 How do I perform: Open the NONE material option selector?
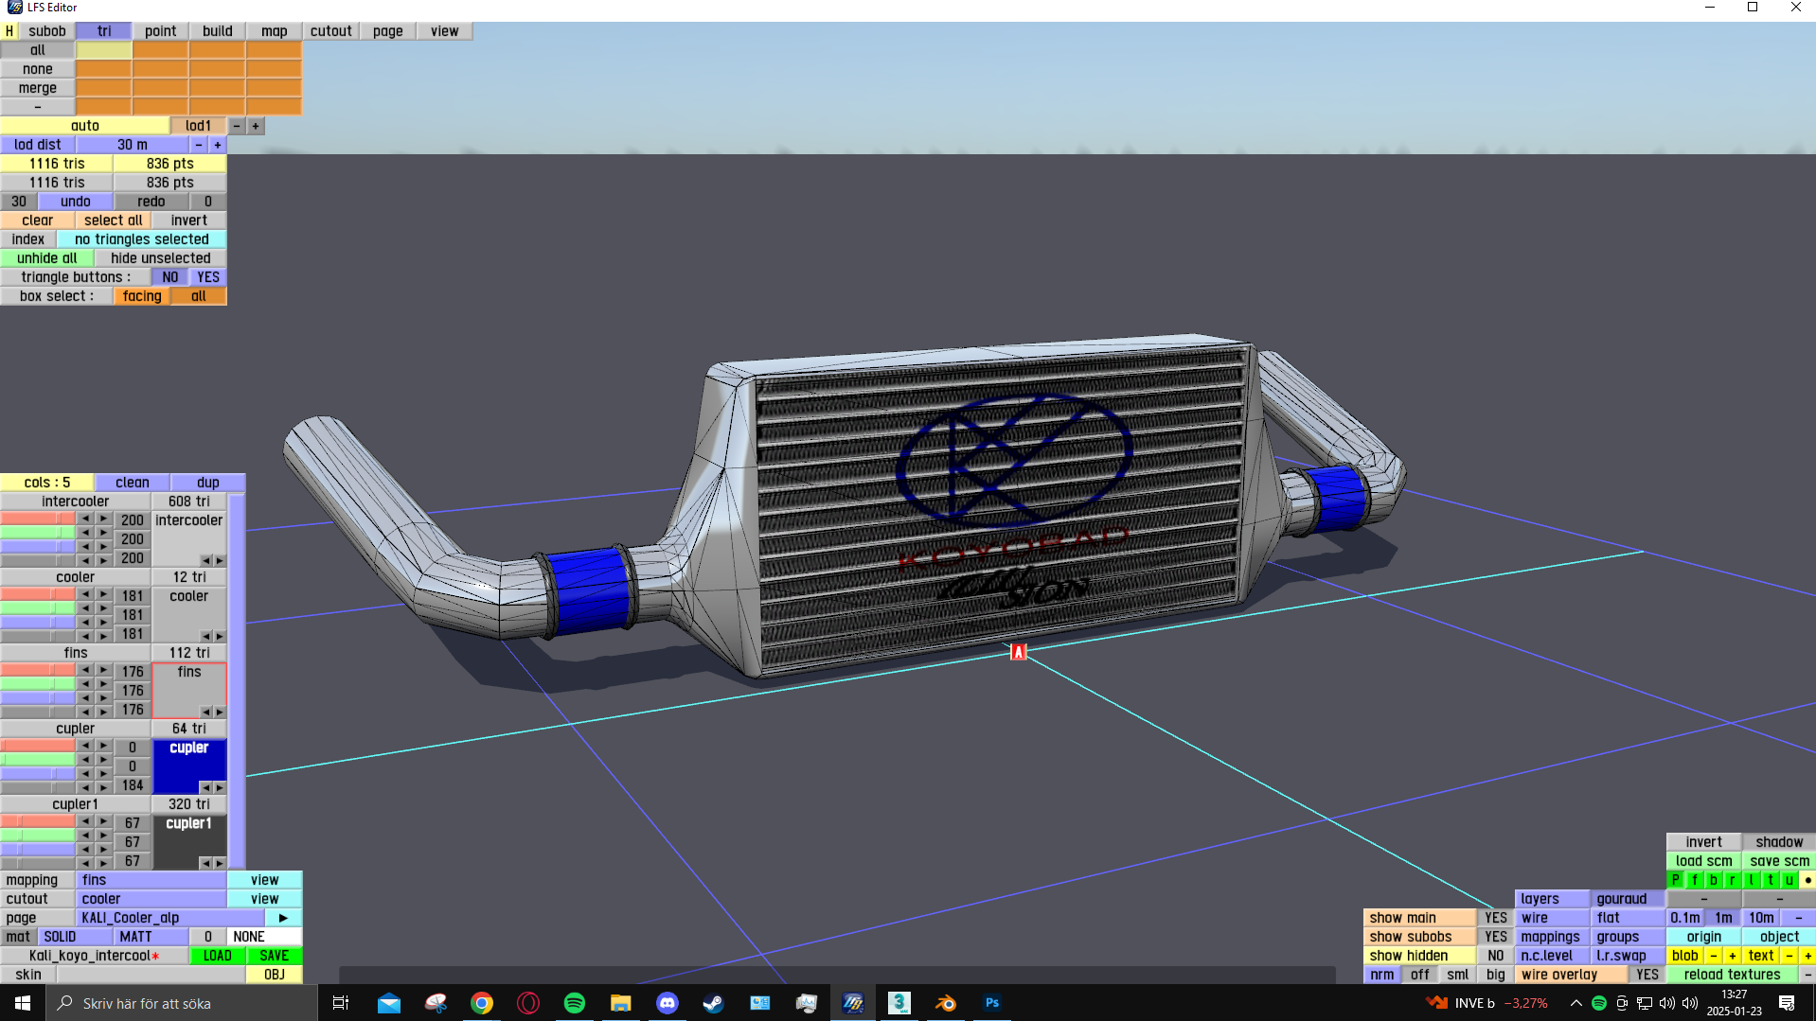click(265, 937)
